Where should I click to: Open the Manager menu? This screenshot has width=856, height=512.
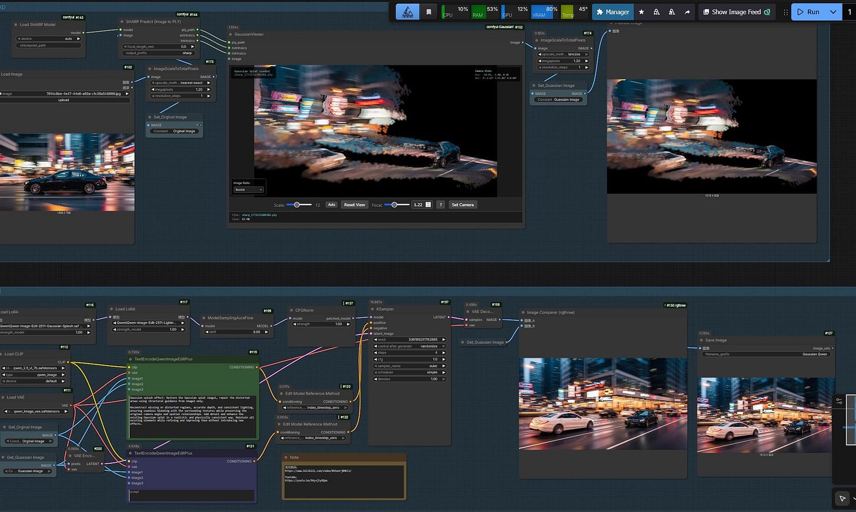613,12
